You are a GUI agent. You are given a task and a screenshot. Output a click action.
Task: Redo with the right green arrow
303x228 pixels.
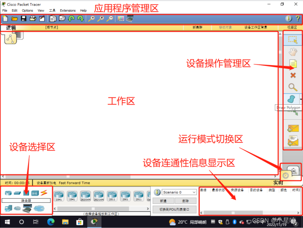[81, 18]
